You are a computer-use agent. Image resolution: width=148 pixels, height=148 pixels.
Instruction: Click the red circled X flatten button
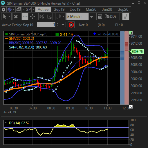71,25
